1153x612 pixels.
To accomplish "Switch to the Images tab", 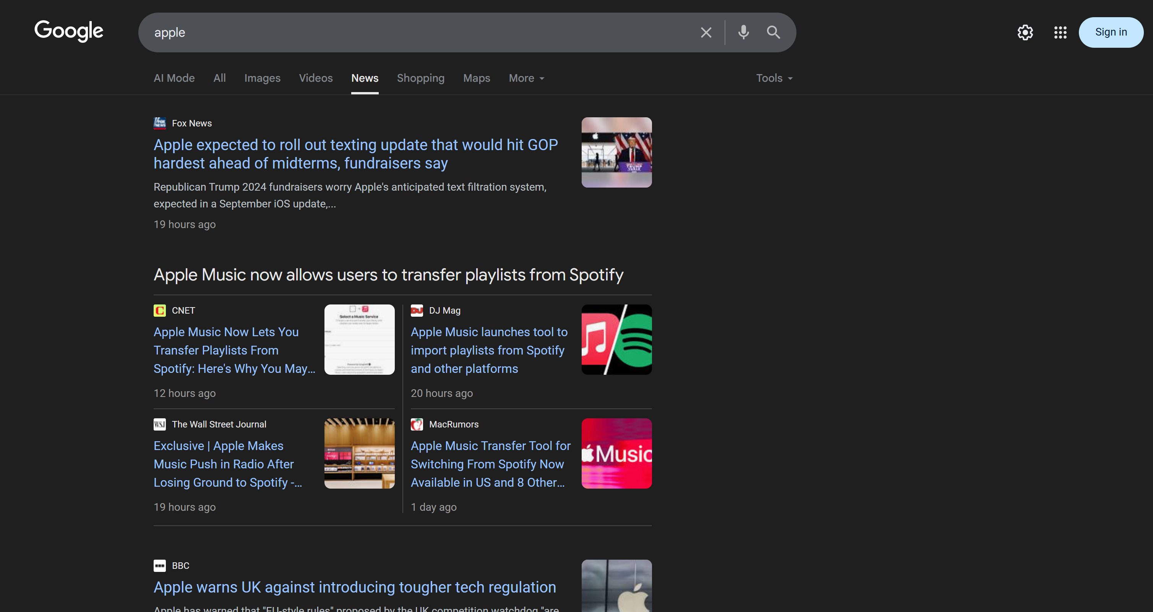I will coord(262,78).
